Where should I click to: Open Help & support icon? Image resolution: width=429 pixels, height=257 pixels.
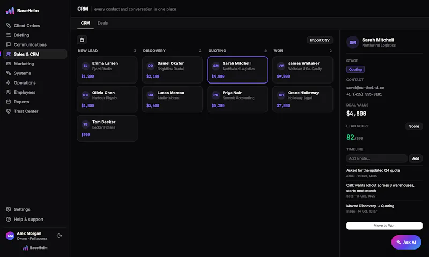(x=9, y=220)
